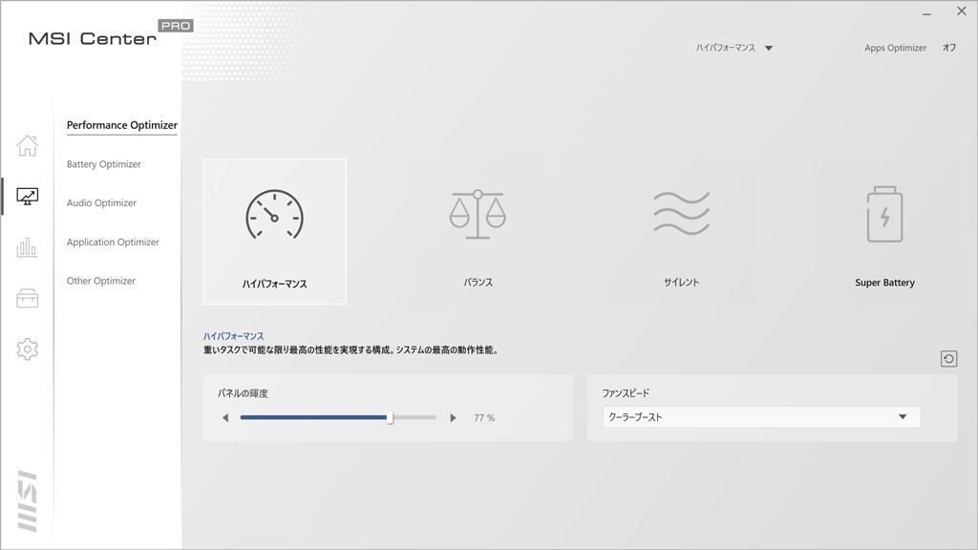
Task: Toggle Apps Optimizer オフ switch
Action: point(948,48)
